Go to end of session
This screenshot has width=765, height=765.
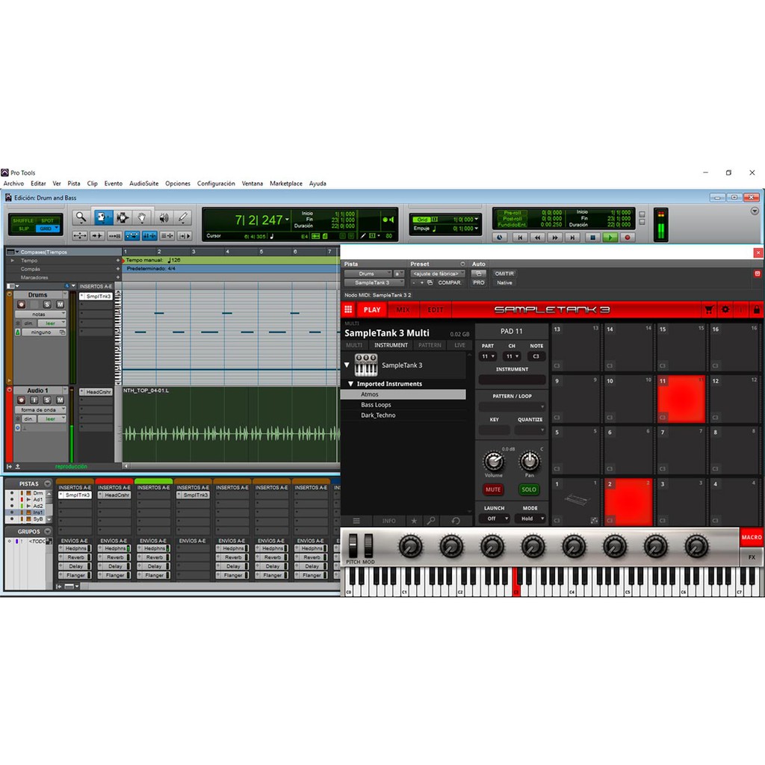click(x=573, y=238)
